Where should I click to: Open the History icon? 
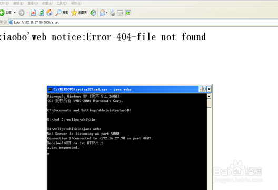click(93, 13)
